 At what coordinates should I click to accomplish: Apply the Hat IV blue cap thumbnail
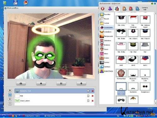click(x=145, y=59)
